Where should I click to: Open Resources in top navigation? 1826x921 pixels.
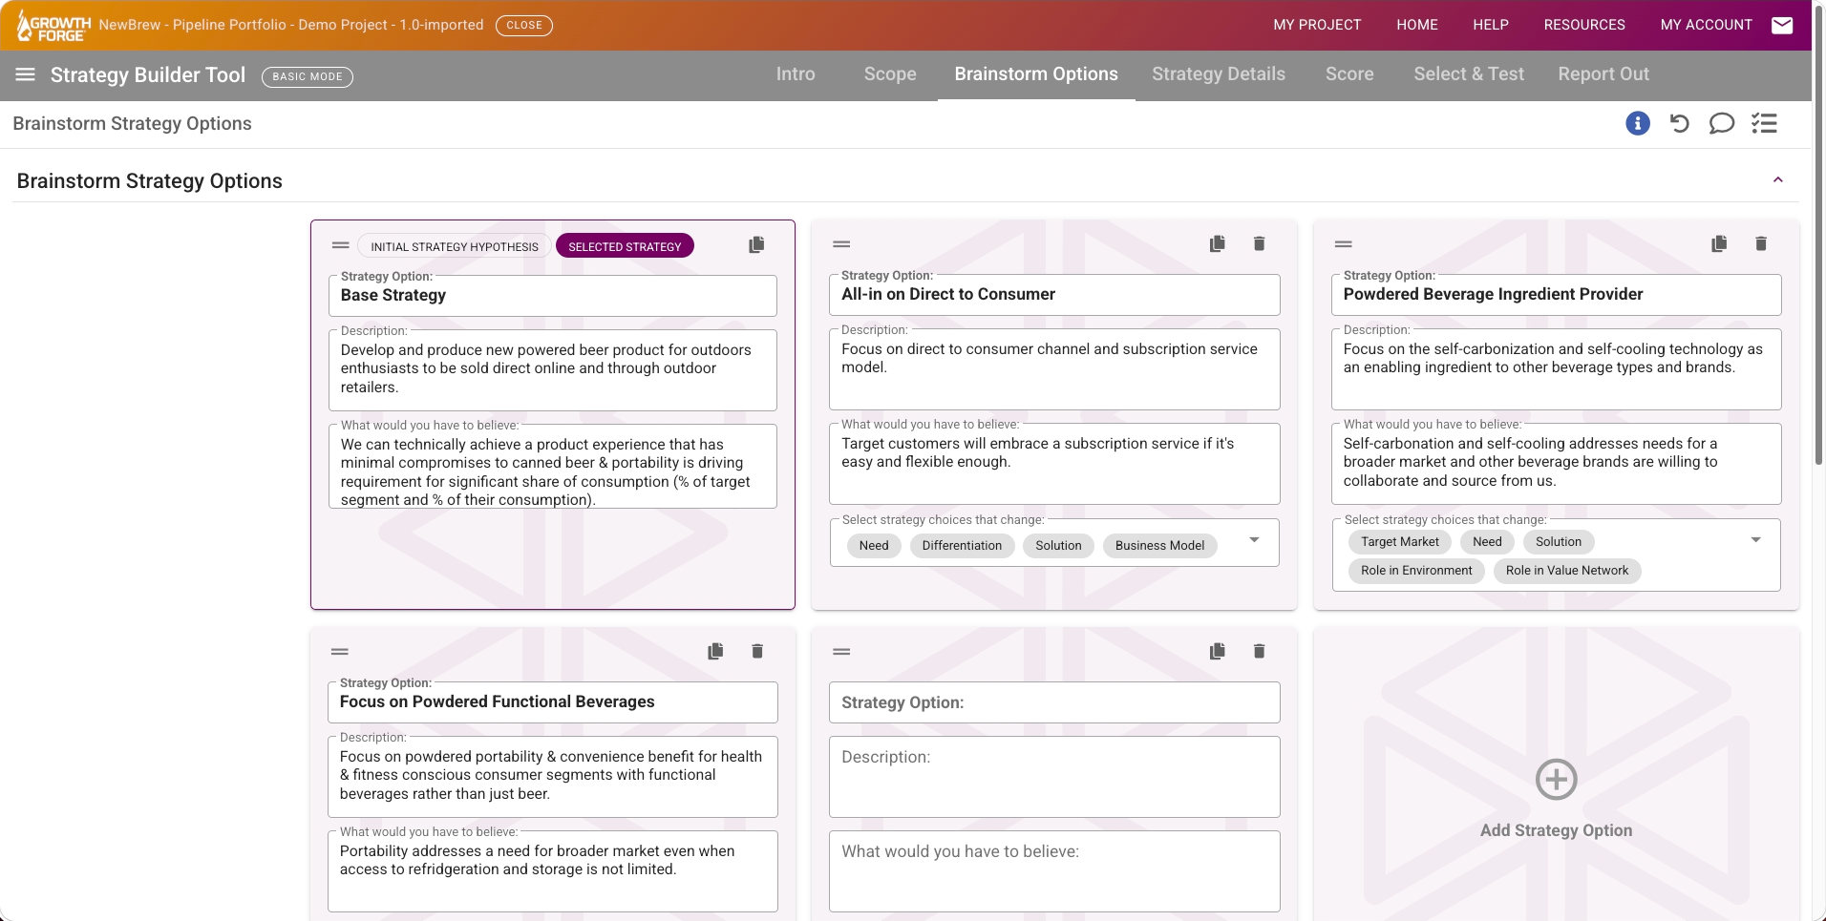pyautogui.click(x=1584, y=25)
